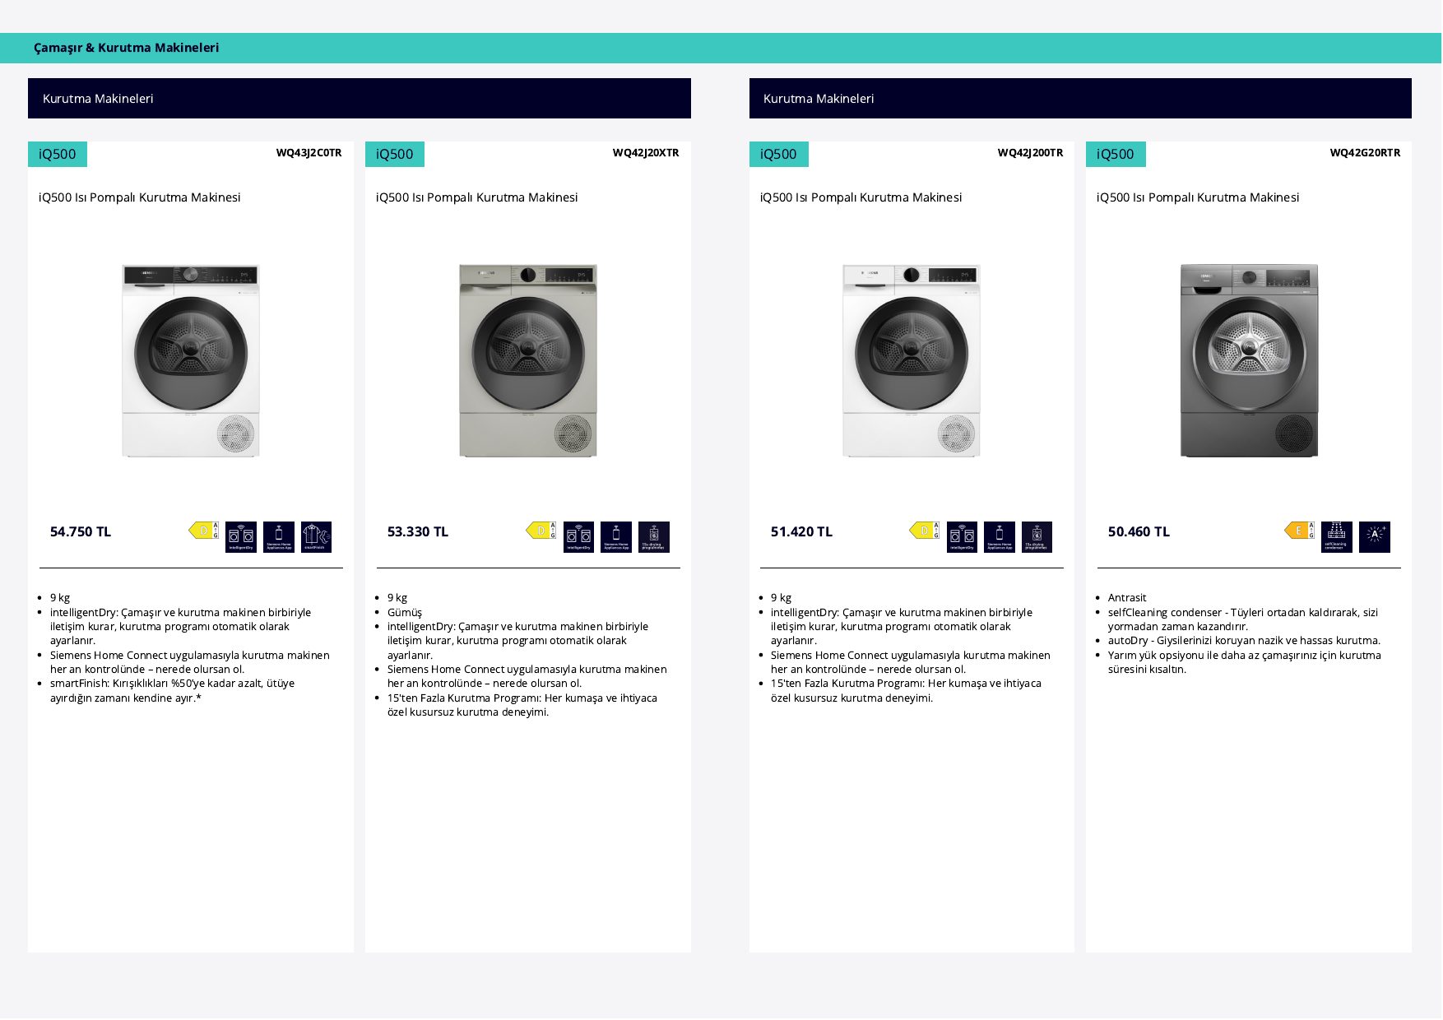Click the Siemens Home Connect bullet under 51.420 TL
The width and height of the screenshot is (1443, 1020).
[x=910, y=662]
